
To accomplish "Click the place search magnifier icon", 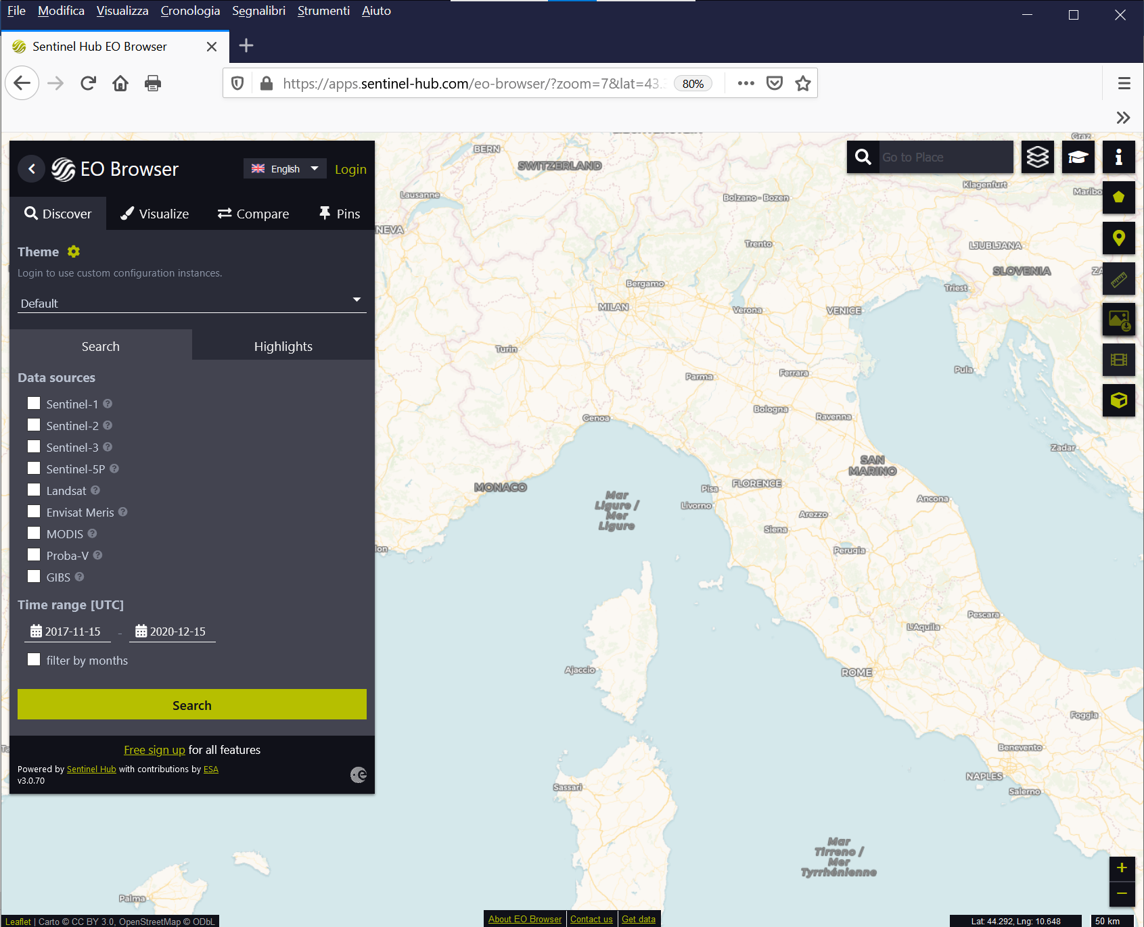I will [863, 157].
